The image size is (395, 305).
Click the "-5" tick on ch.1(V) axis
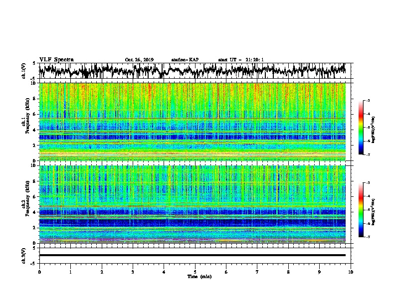33,79
